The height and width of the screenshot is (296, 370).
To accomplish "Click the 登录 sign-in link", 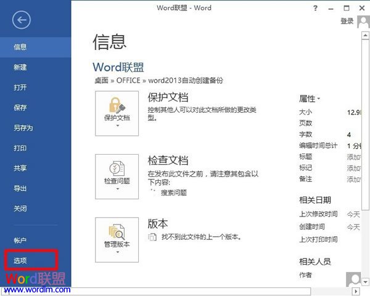I will (347, 22).
